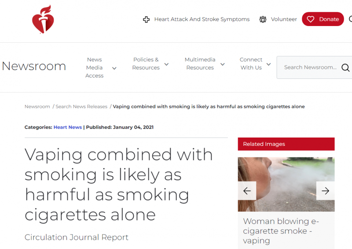Viewport: 352px width, 249px height.
Task: Open the Connect With Us menu item
Action: 251,63
